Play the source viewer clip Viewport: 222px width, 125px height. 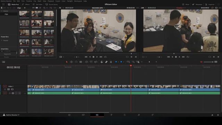(97, 57)
